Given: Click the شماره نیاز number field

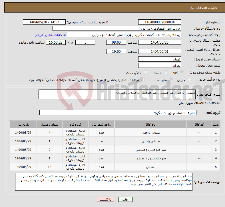Looking at the screenshot, I should point(160,22).
